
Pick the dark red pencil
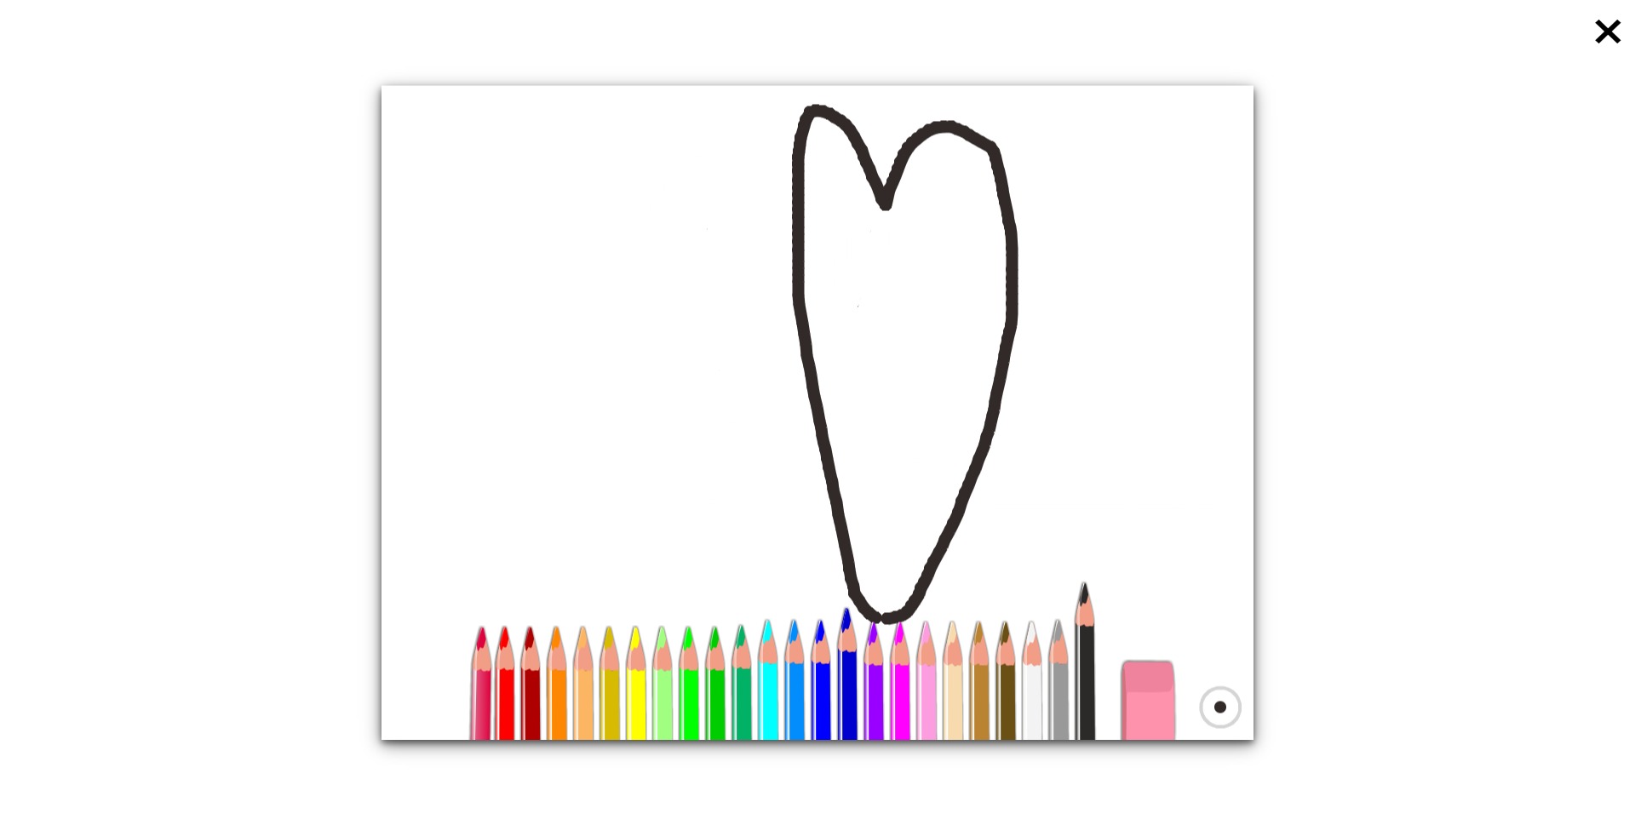[531, 684]
